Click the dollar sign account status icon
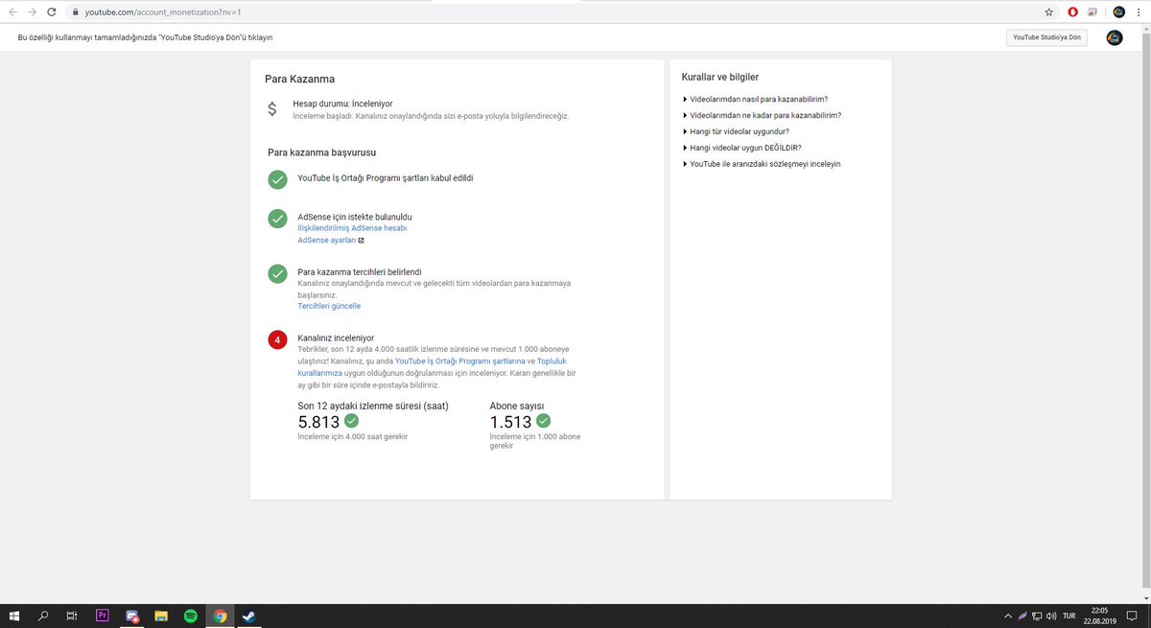This screenshot has width=1151, height=628. click(272, 109)
